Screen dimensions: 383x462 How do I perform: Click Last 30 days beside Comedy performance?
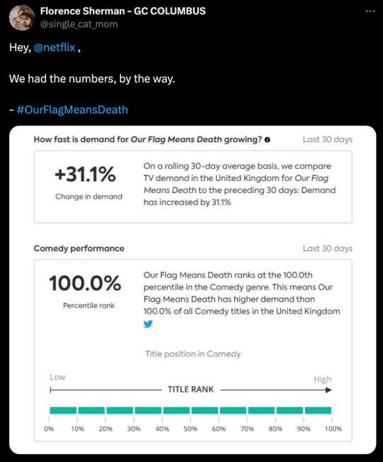(x=328, y=248)
